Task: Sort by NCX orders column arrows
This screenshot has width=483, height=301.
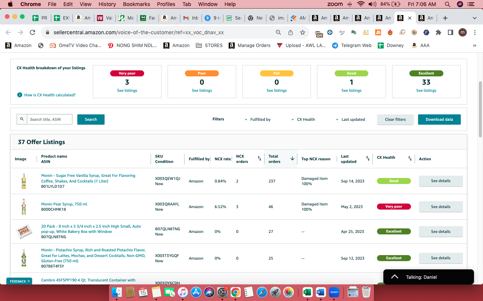Action: pyautogui.click(x=259, y=159)
